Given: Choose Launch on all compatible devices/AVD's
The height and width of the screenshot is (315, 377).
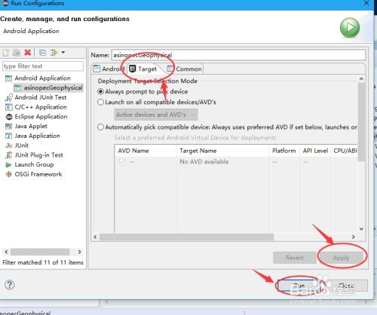Looking at the screenshot, I should [x=157, y=102].
